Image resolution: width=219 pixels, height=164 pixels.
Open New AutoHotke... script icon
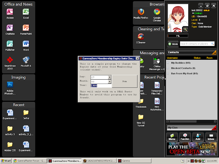pyautogui.click(x=157, y=104)
